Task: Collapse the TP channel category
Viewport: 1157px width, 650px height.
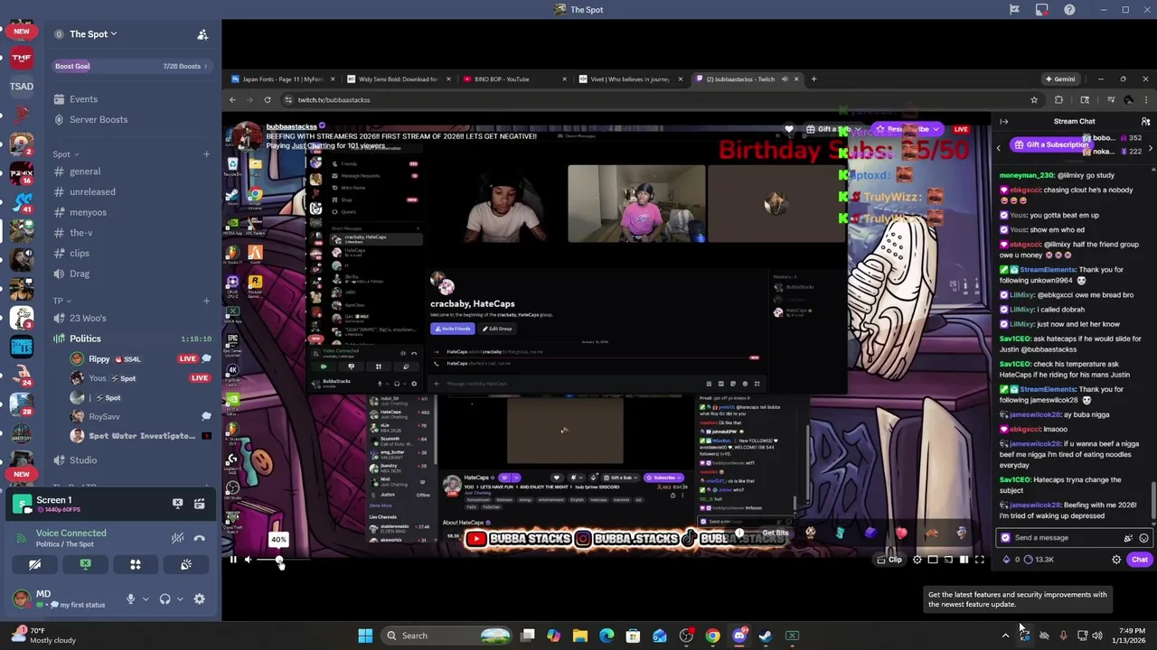Action: [x=61, y=301]
